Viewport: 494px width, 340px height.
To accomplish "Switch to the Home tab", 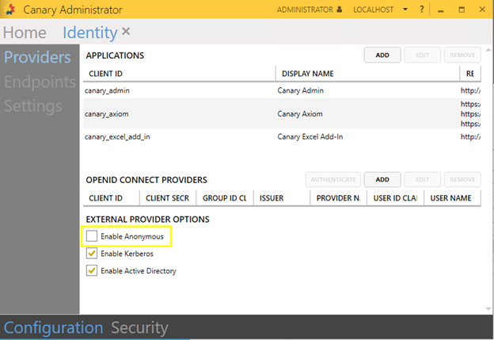I will tap(25, 32).
